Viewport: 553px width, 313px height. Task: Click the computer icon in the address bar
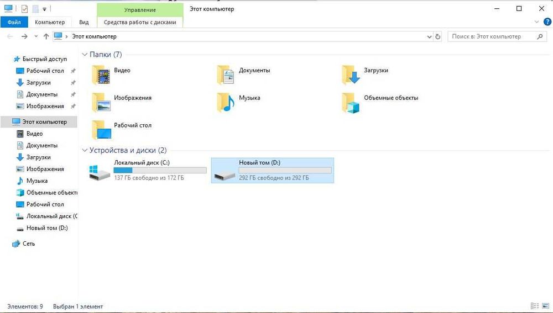[58, 36]
